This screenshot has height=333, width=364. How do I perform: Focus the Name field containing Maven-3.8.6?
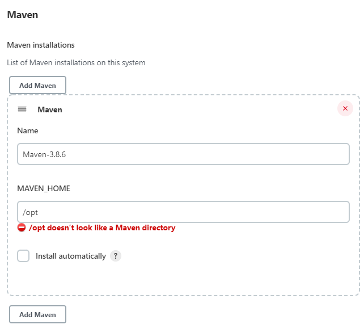183,154
